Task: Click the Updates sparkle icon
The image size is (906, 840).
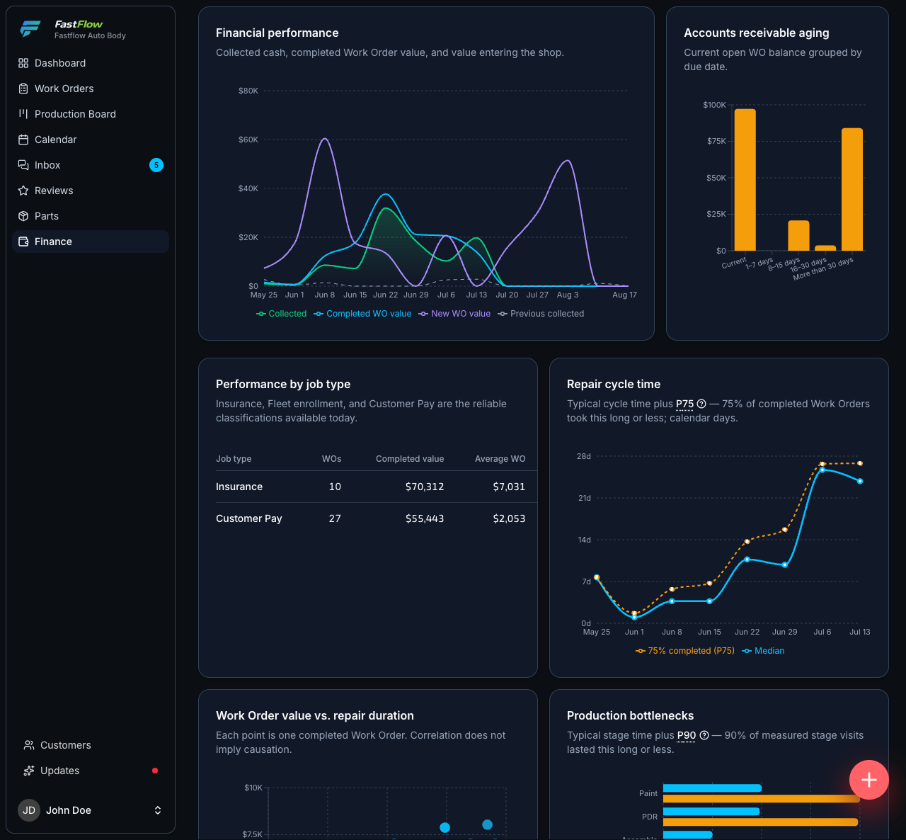Action: [x=29, y=771]
